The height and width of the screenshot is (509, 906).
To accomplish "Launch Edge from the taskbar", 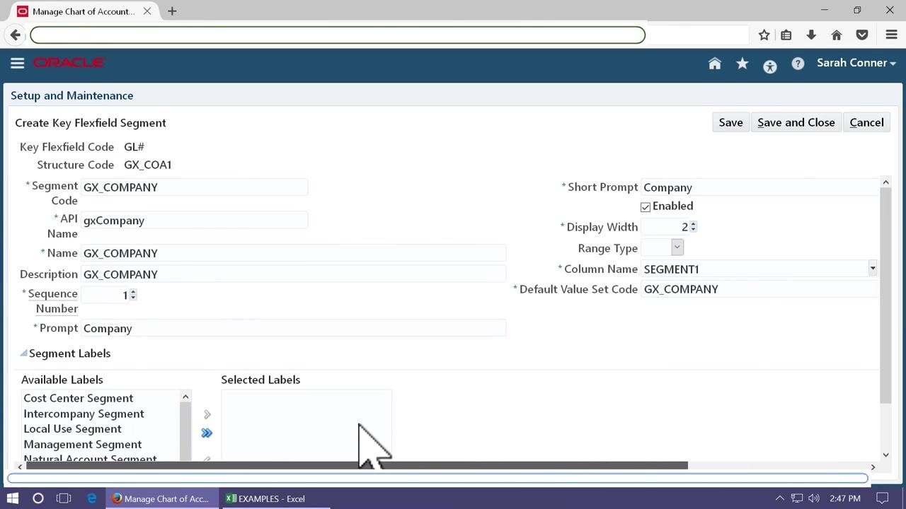I will 92,498.
